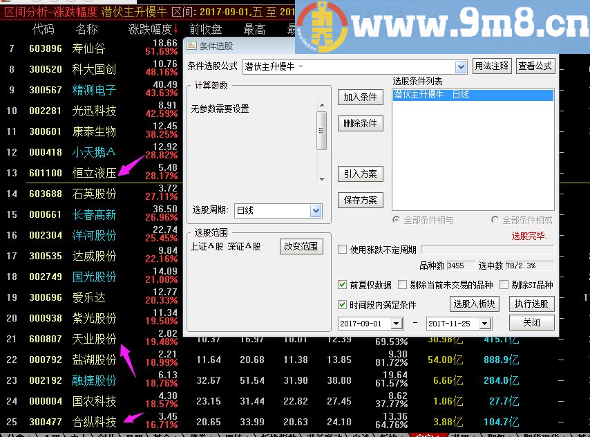Open the 选股周期 日线 dropdown
This screenshot has height=437, width=590.
point(316,211)
